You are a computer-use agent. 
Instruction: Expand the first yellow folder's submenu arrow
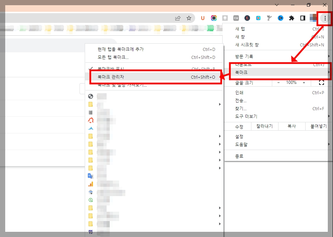(219, 104)
